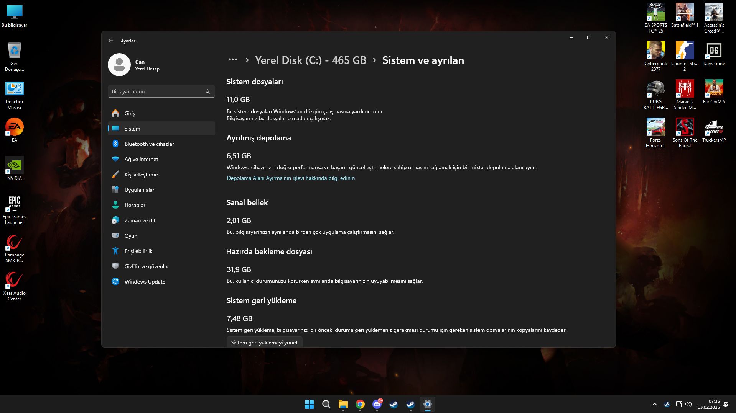
Task: Select NVIDIA desktop shortcut
Action: click(15, 168)
